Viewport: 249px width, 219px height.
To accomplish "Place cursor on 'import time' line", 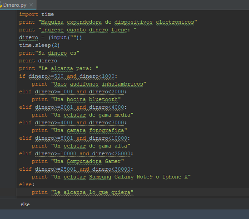I will tap(36, 14).
